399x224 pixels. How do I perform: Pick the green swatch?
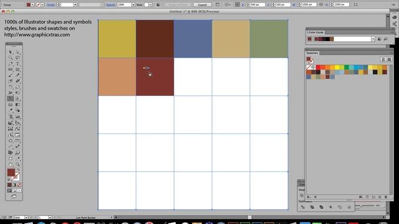tap(347, 67)
